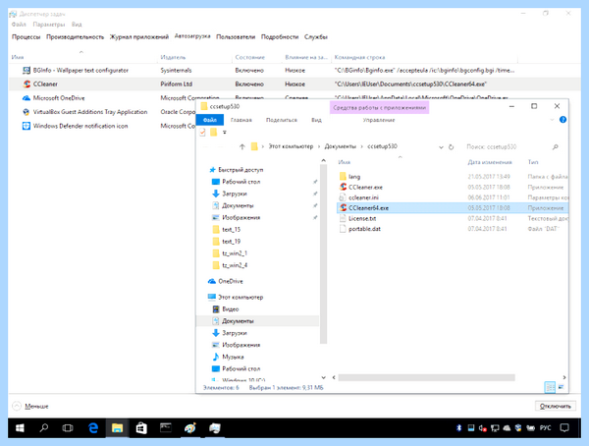Open Action Center notification icon
This screenshot has height=446, width=589.
click(x=564, y=428)
